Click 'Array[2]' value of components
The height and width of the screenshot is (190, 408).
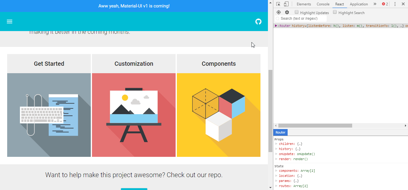pyautogui.click(x=308, y=171)
